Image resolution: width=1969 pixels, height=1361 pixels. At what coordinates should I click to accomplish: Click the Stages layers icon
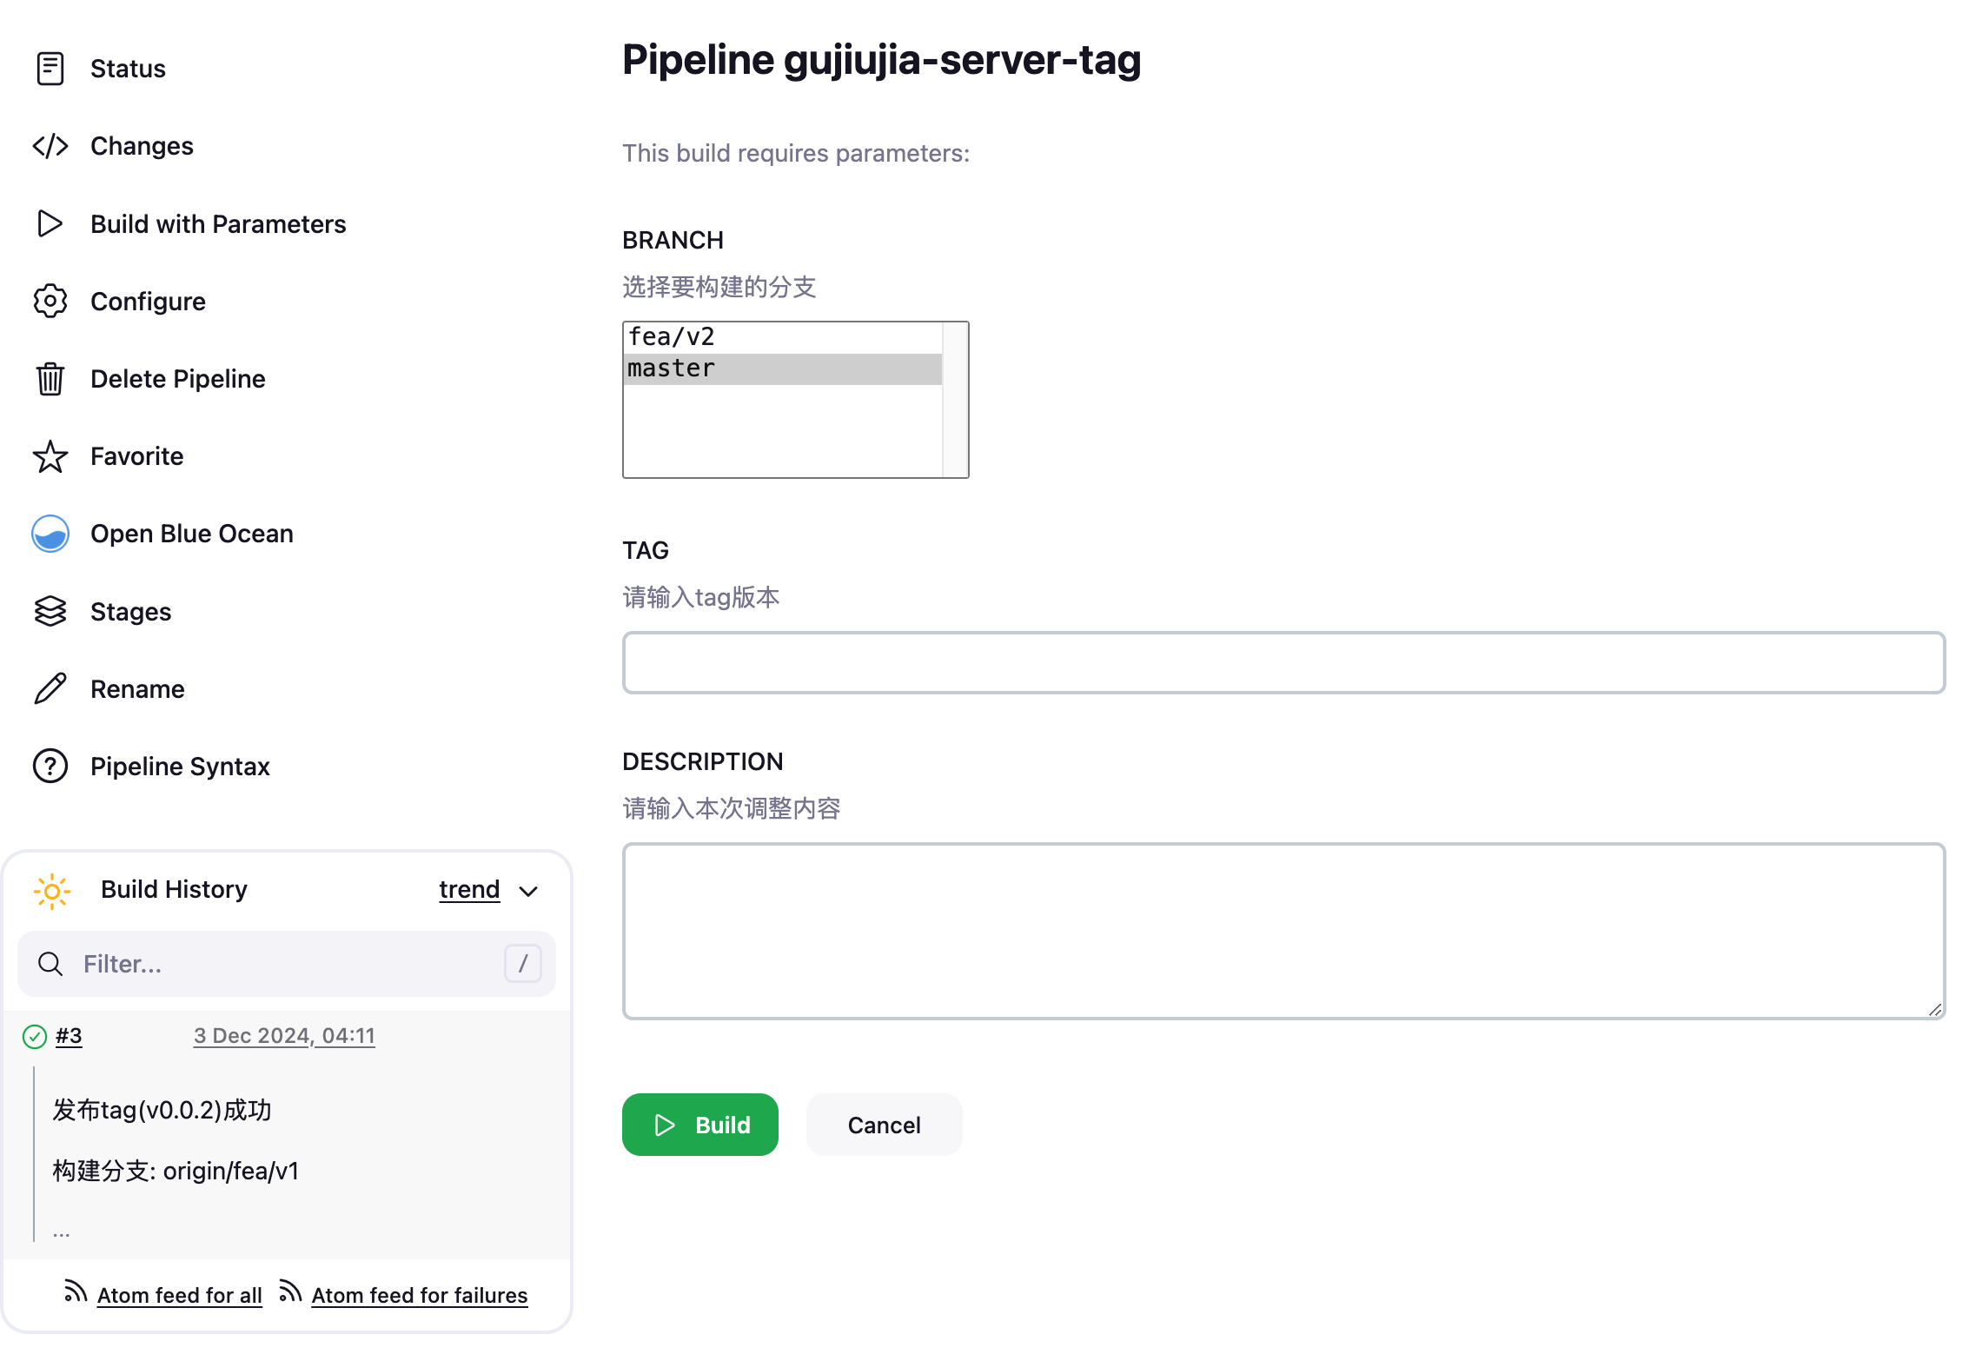[x=50, y=612]
